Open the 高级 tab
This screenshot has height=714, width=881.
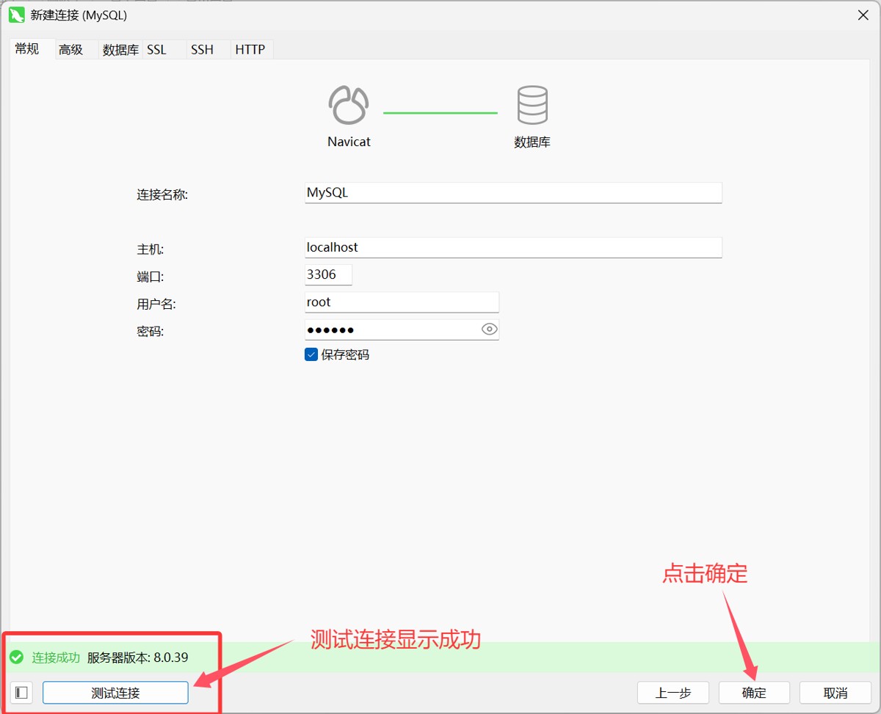(x=70, y=50)
